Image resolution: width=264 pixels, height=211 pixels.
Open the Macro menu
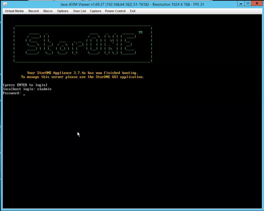pyautogui.click(x=48, y=11)
